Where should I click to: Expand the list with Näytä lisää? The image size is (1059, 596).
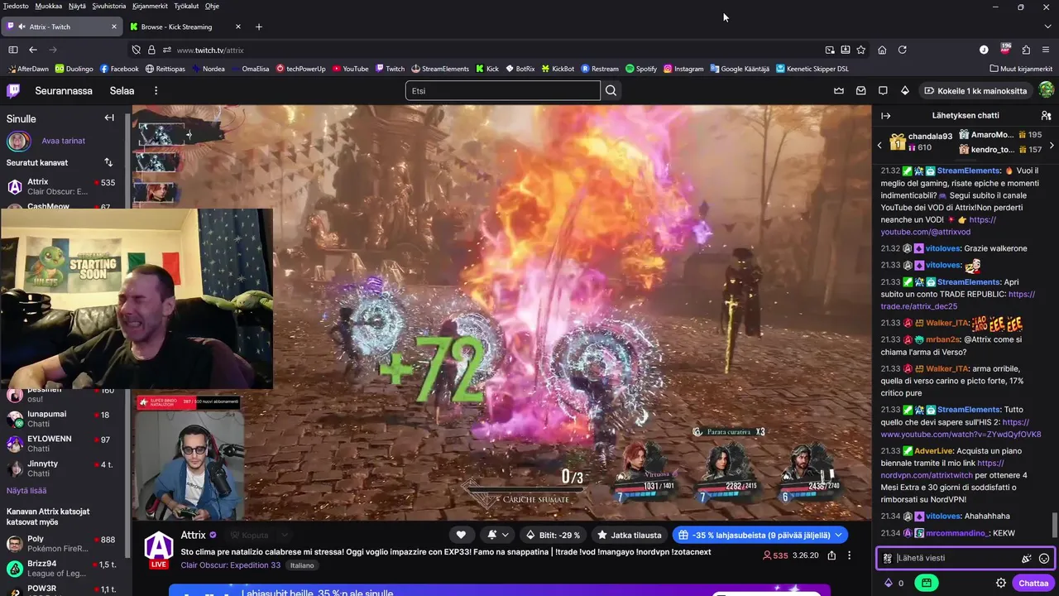pyautogui.click(x=26, y=490)
